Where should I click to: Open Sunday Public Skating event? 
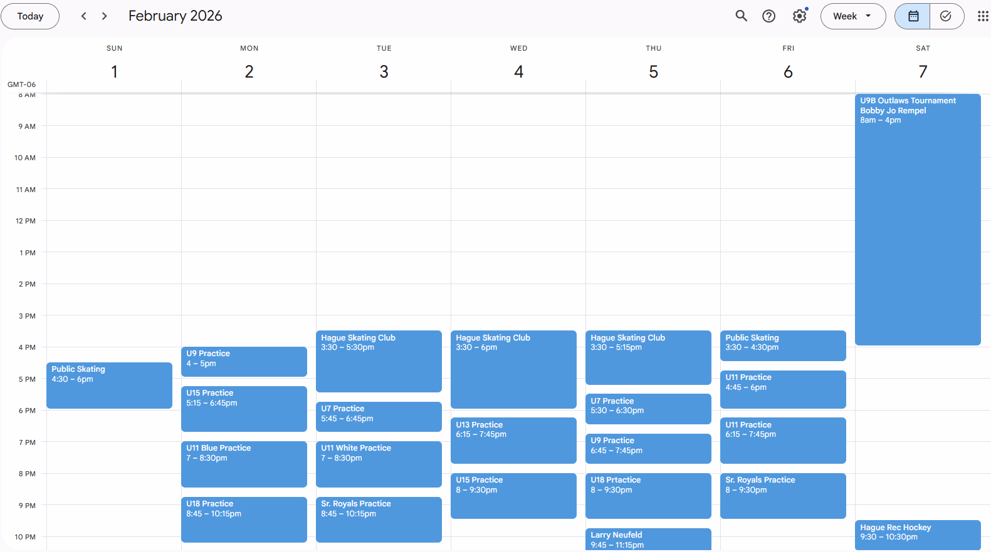coord(109,386)
